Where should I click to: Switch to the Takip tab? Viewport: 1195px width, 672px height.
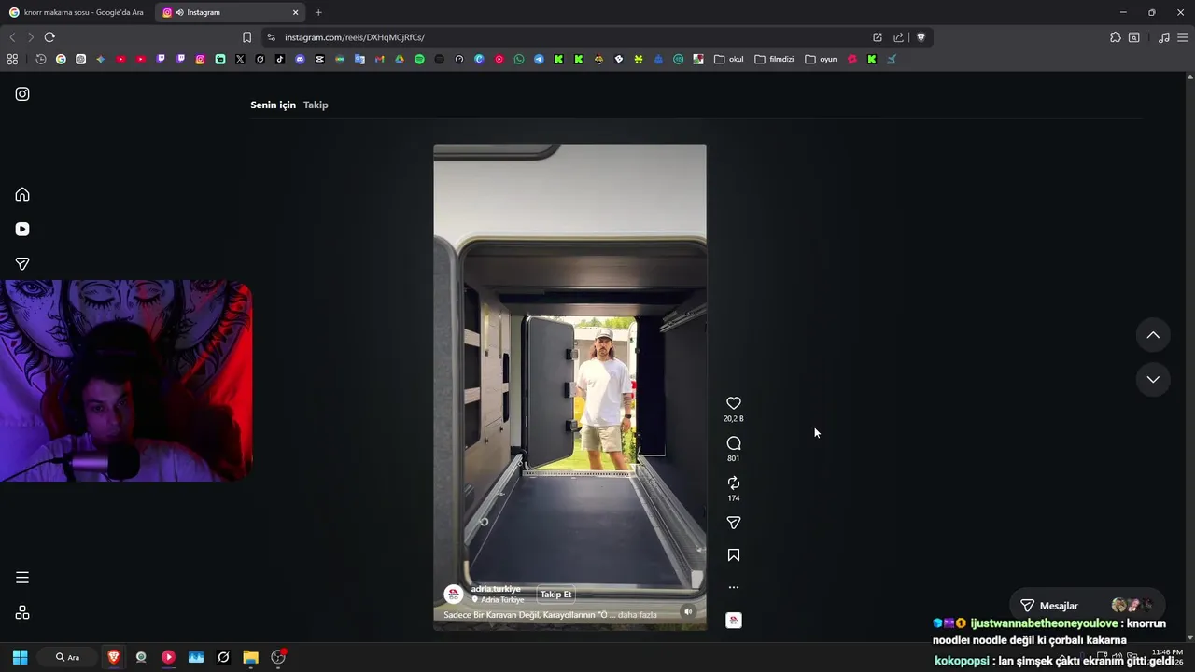click(x=316, y=105)
